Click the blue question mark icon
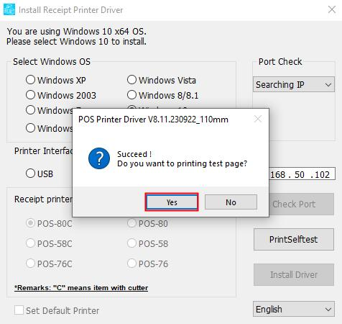The width and height of the screenshot is (342, 324). pos(99,158)
